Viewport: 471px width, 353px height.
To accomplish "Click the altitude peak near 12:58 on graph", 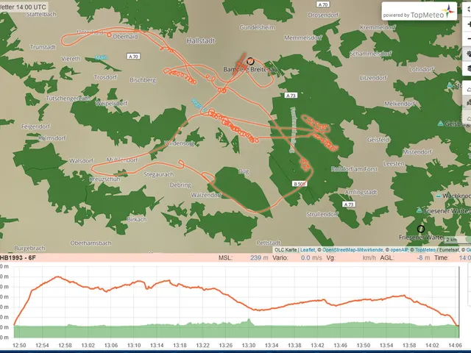I will 57,277.
